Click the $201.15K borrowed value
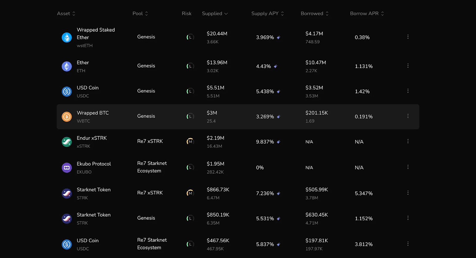The height and width of the screenshot is (258, 476). click(317, 113)
